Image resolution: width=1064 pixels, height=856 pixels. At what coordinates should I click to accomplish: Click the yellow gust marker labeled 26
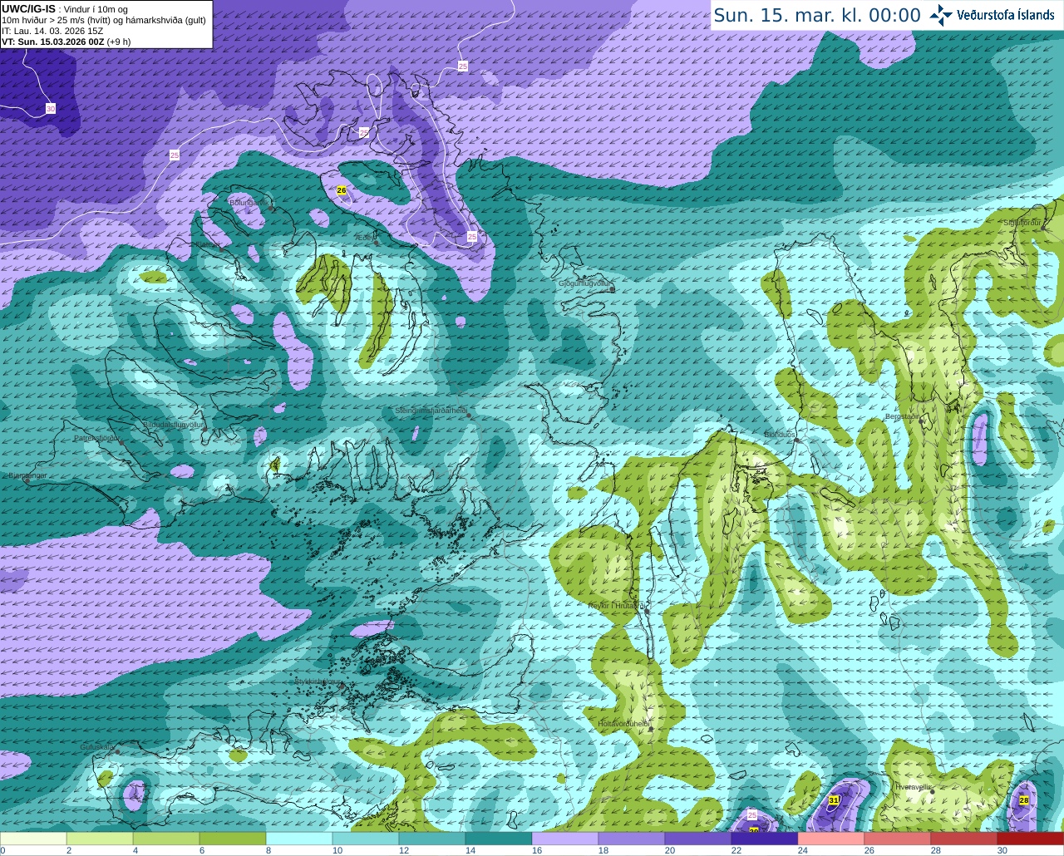pos(342,190)
